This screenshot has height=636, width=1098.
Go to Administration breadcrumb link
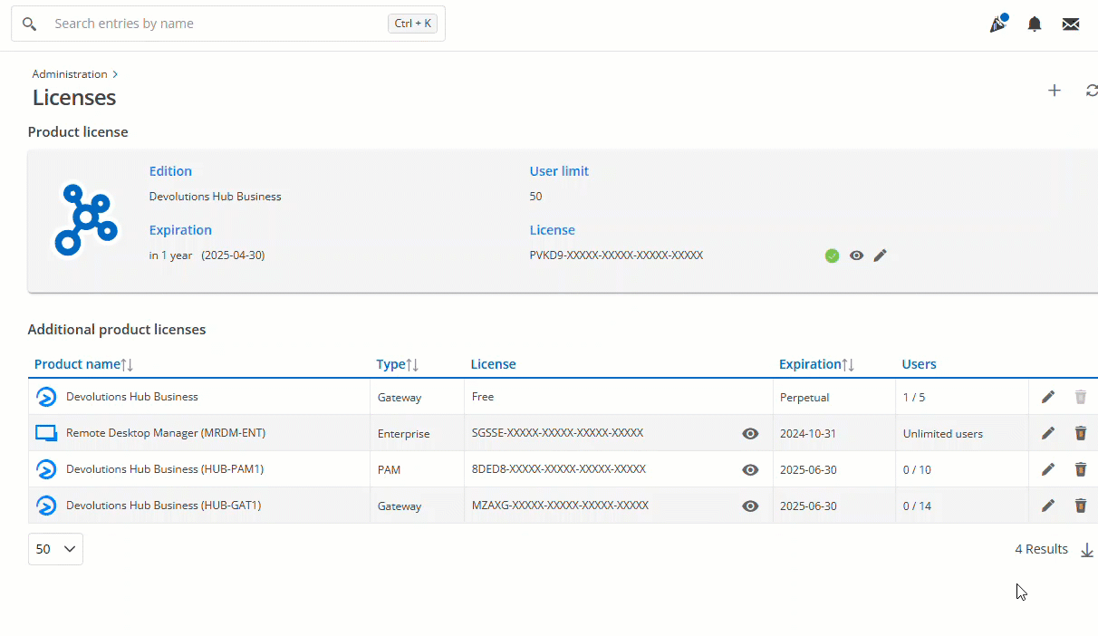(70, 74)
